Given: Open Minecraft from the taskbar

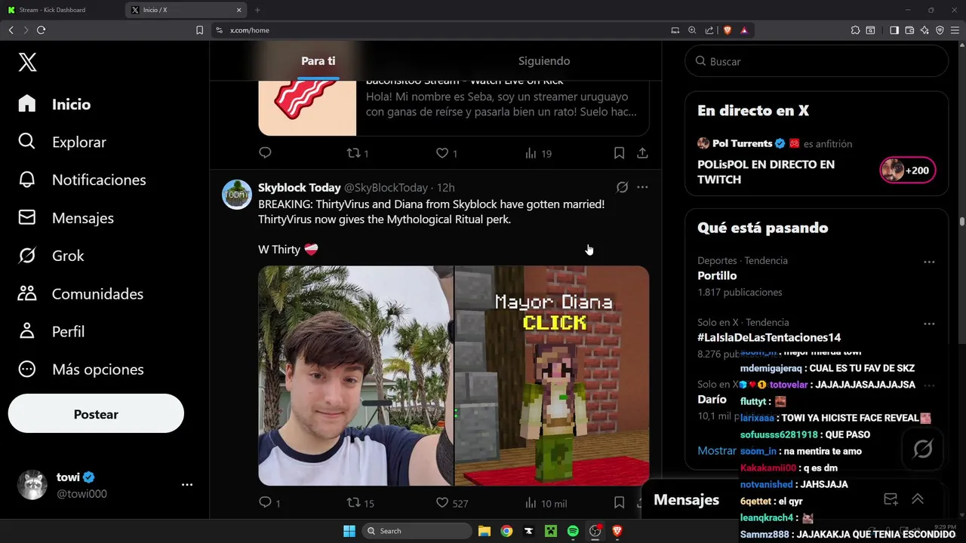Looking at the screenshot, I should pos(551,531).
